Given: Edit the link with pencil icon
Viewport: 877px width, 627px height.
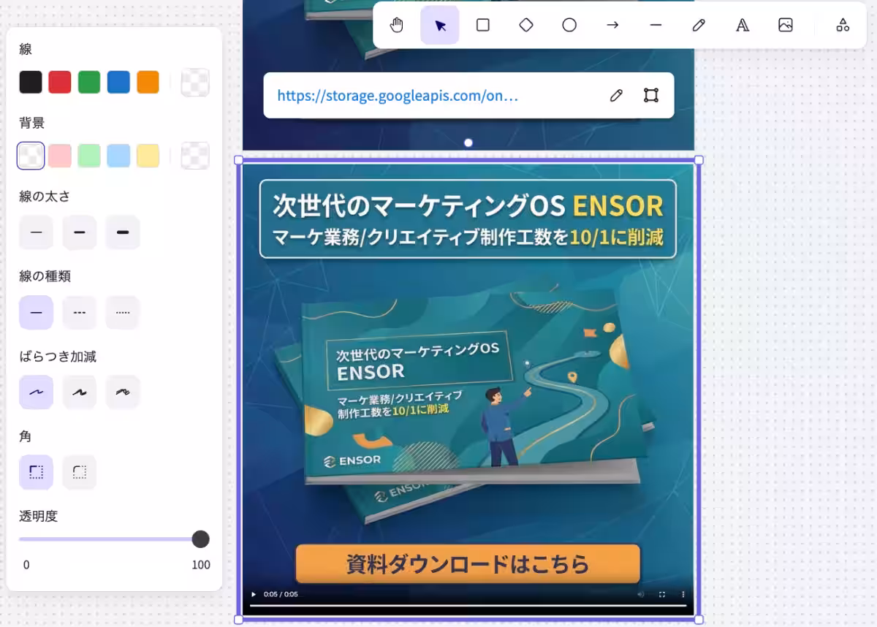Looking at the screenshot, I should pyautogui.click(x=616, y=96).
